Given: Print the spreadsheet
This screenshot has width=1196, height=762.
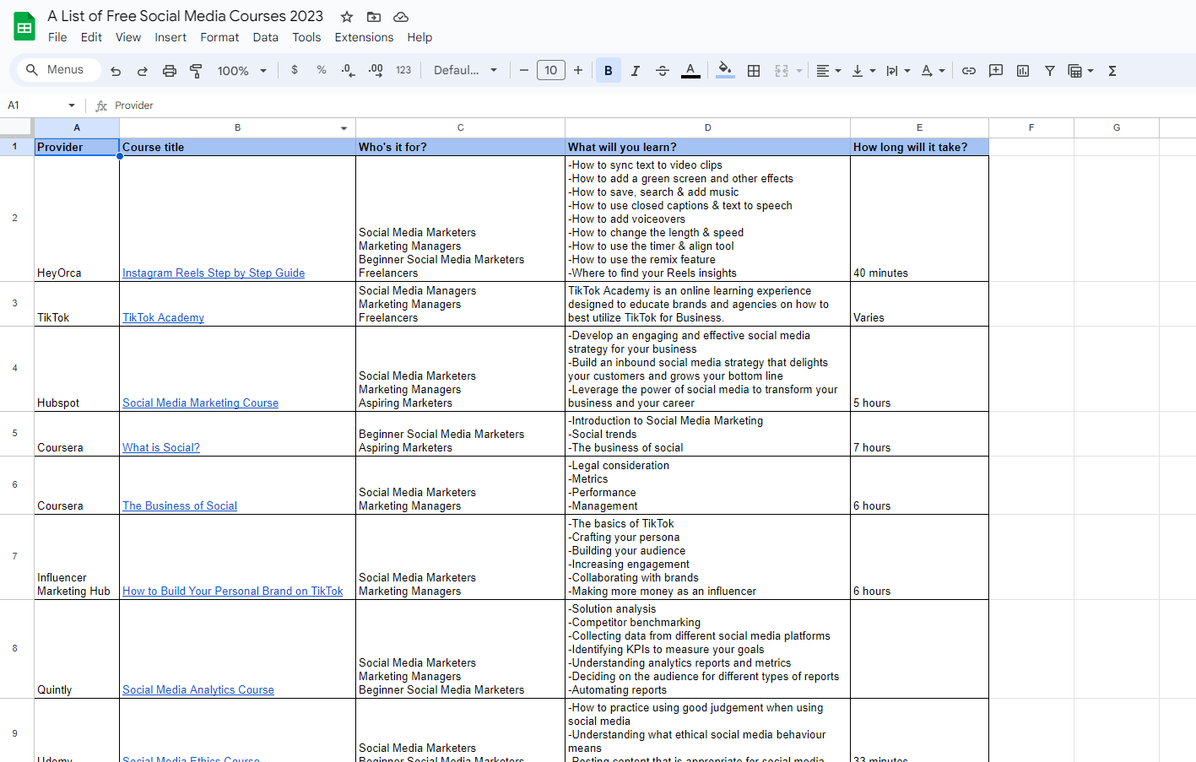Looking at the screenshot, I should click(x=170, y=71).
